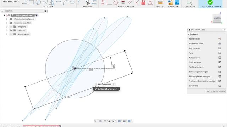This screenshot has width=227, height=127.
Task: Click the Orbit navigation icon
Action: [x=95, y=121]
